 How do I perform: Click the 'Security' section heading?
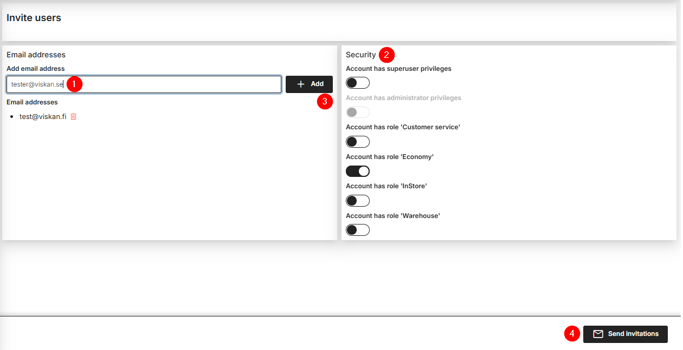click(360, 55)
